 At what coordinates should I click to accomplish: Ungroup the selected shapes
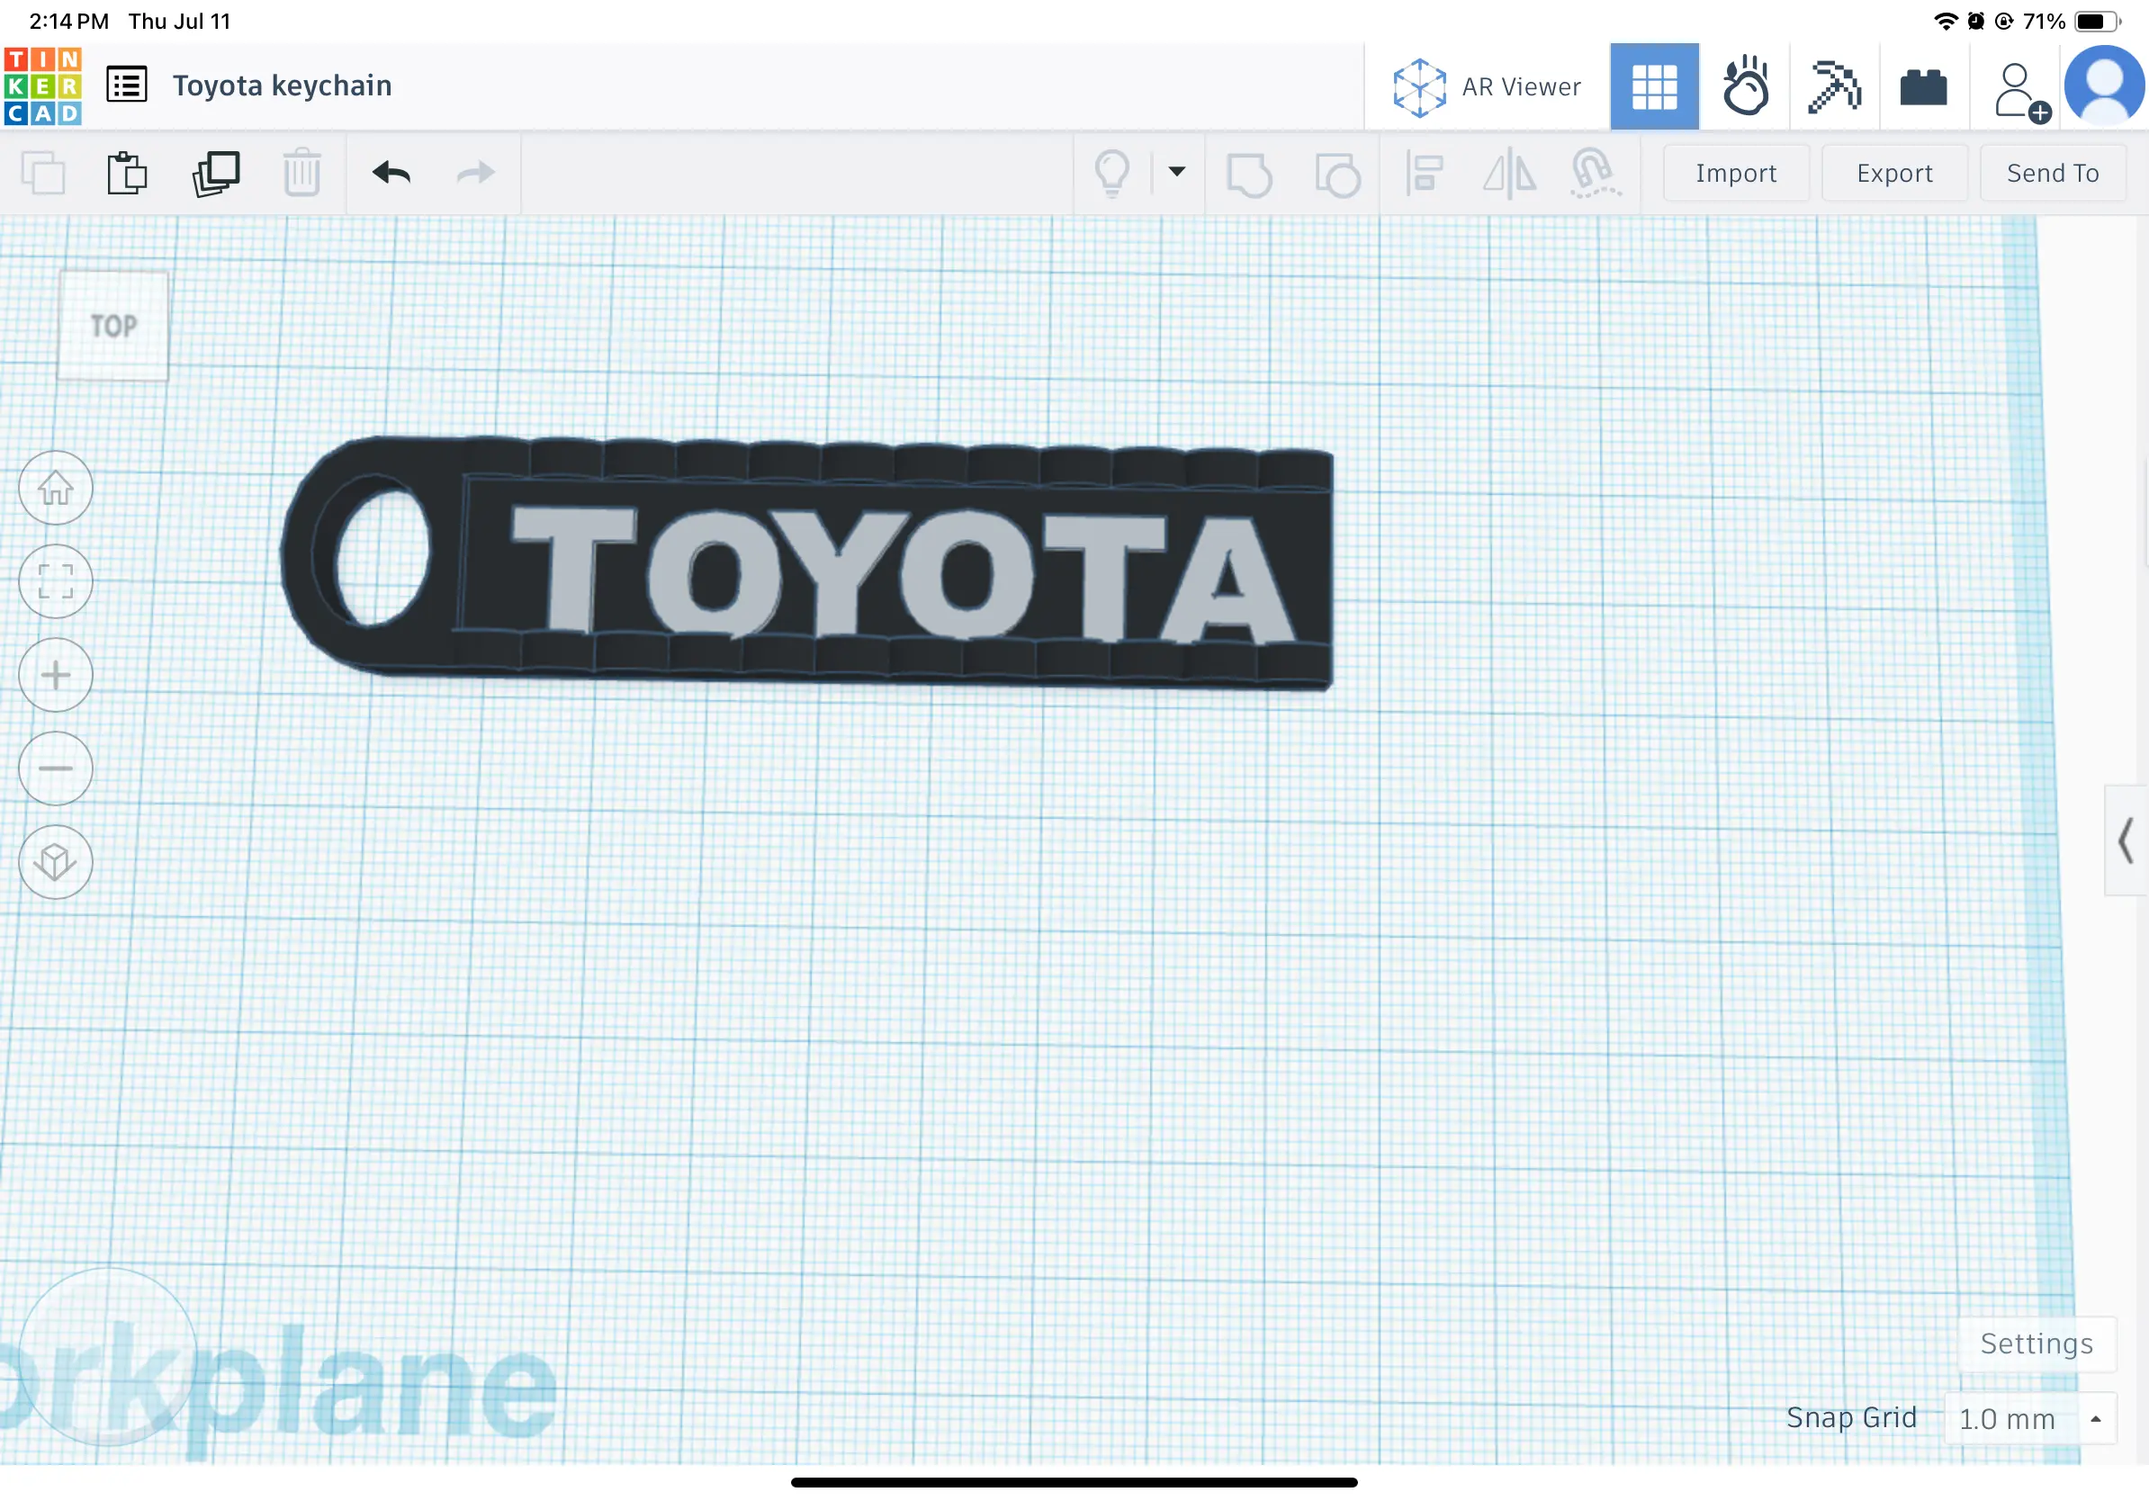point(1337,174)
